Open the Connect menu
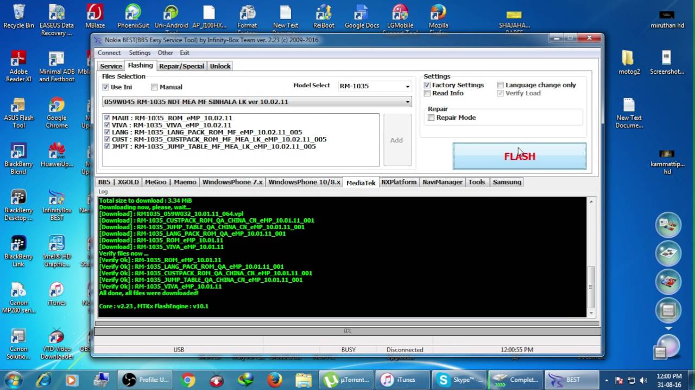The height and width of the screenshot is (390, 695). 109,53
